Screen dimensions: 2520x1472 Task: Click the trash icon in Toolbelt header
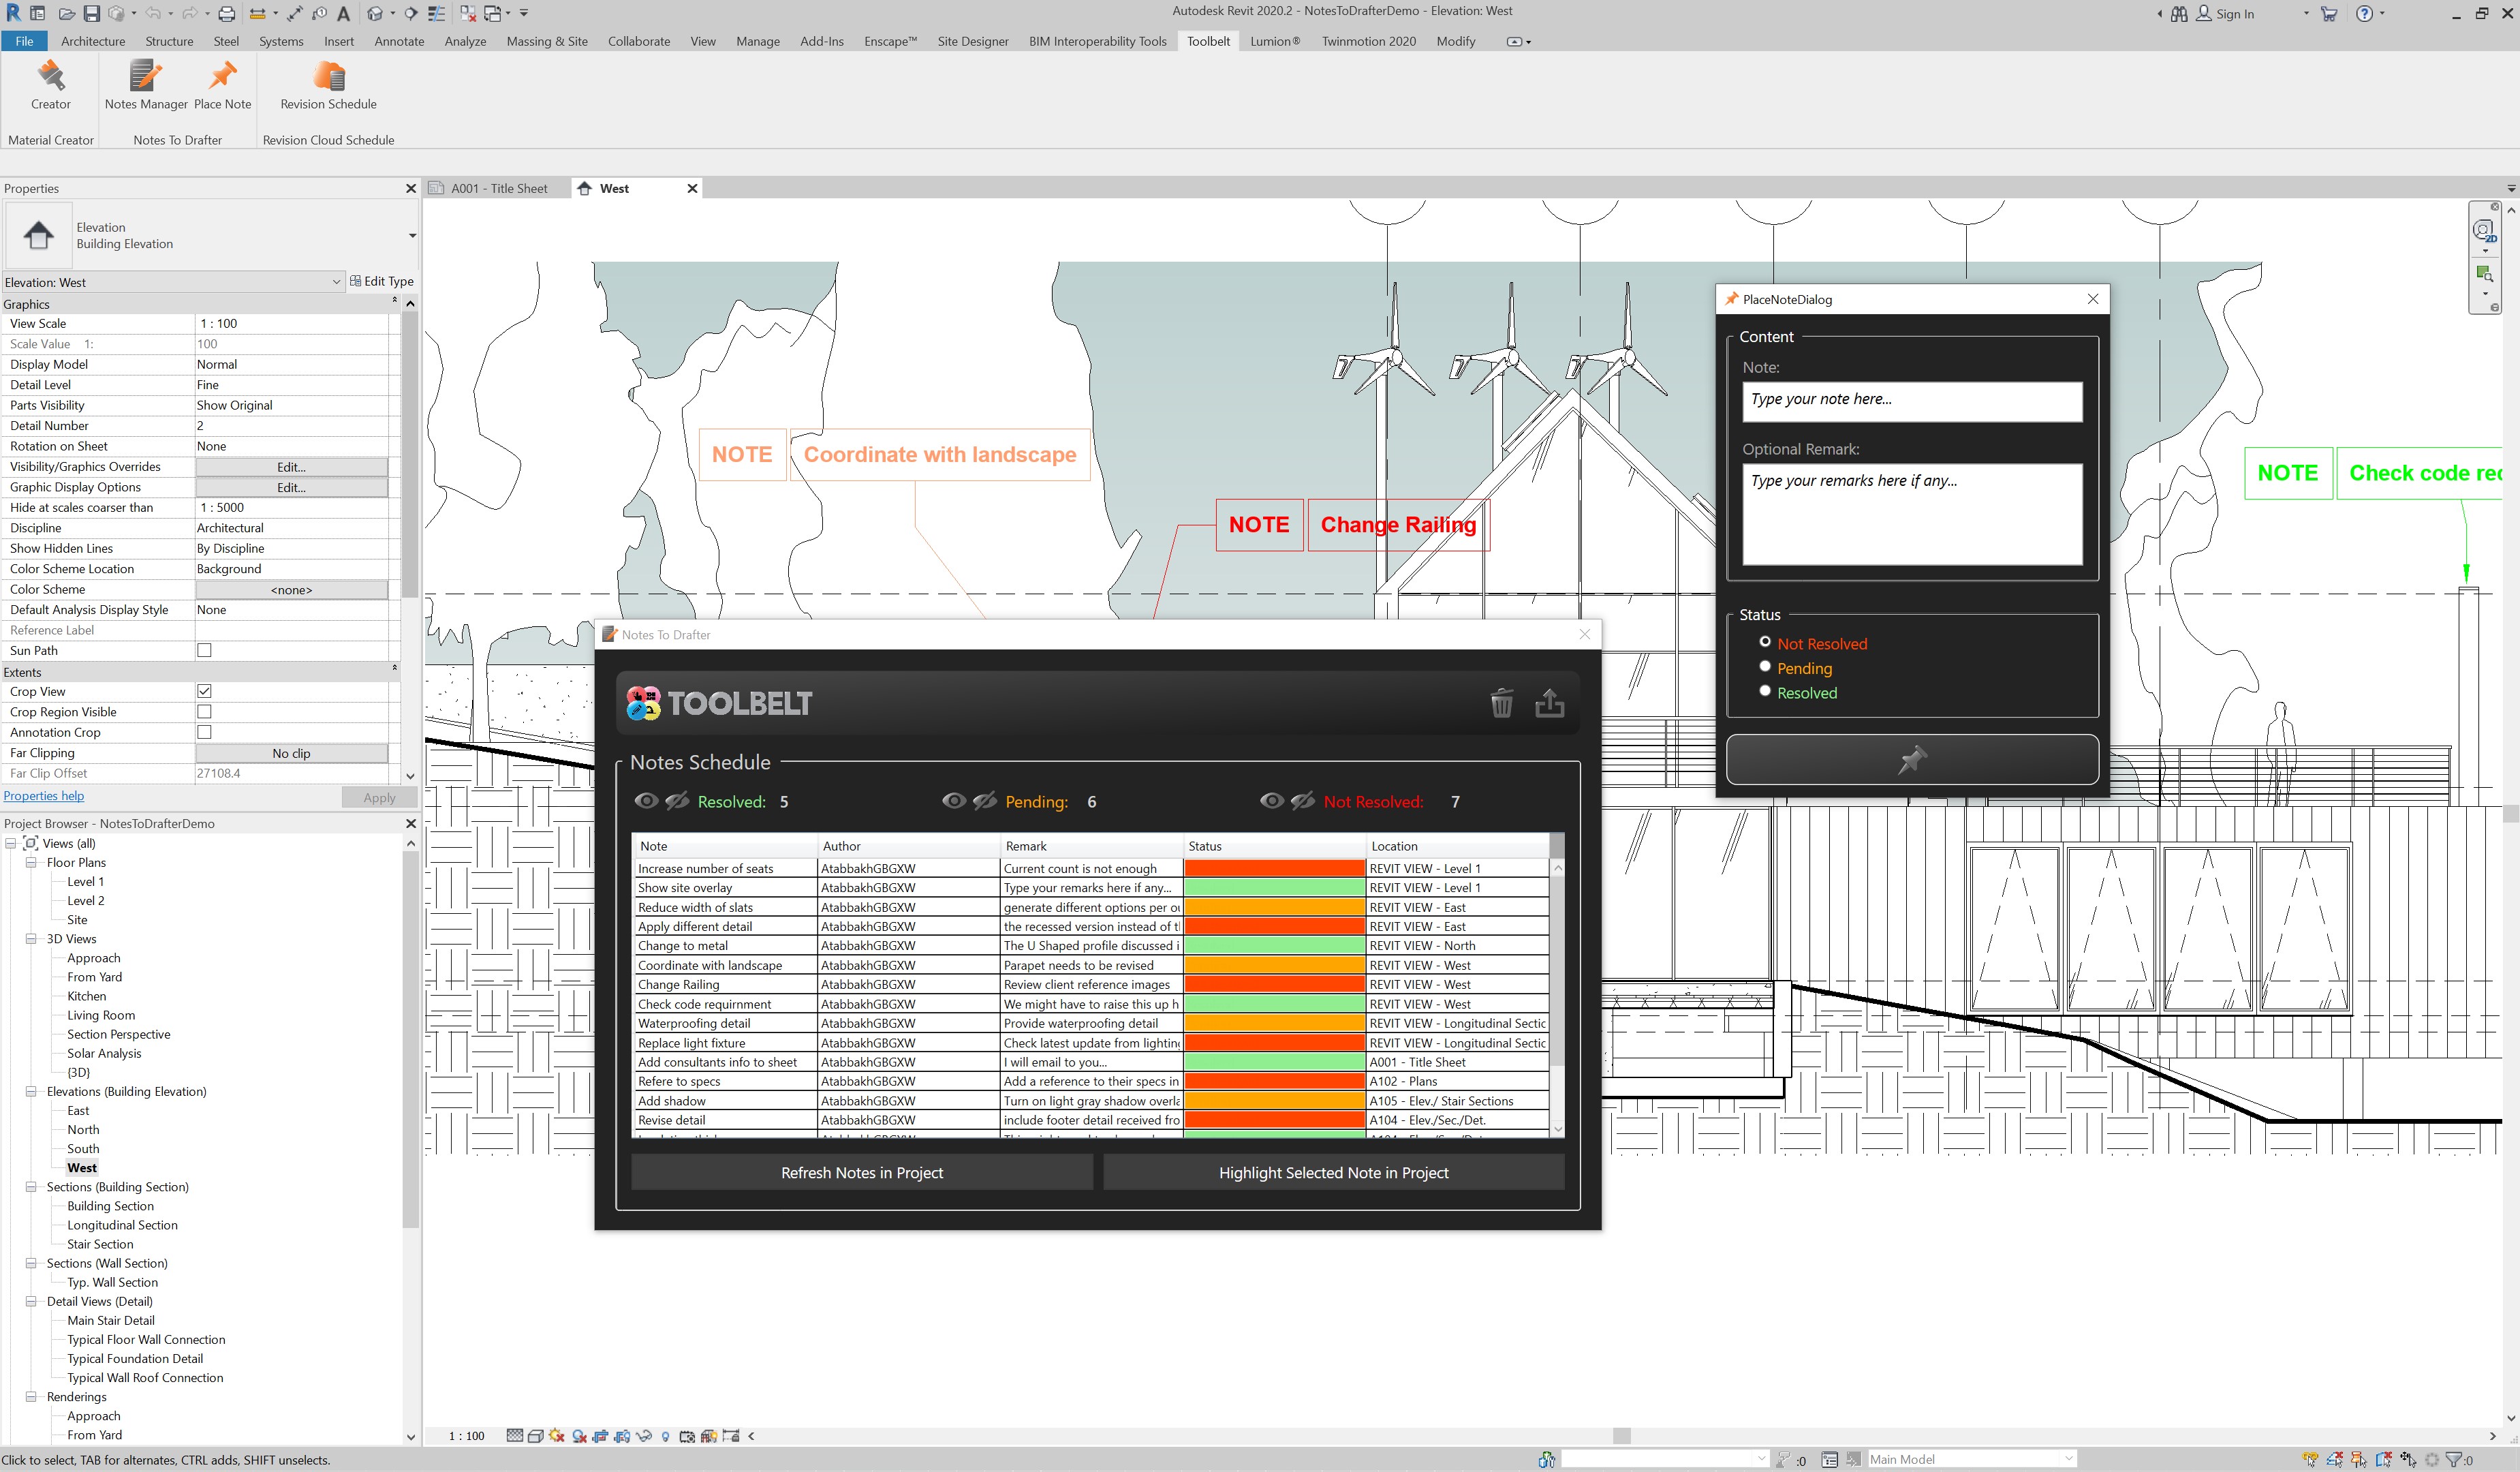[x=1501, y=703]
